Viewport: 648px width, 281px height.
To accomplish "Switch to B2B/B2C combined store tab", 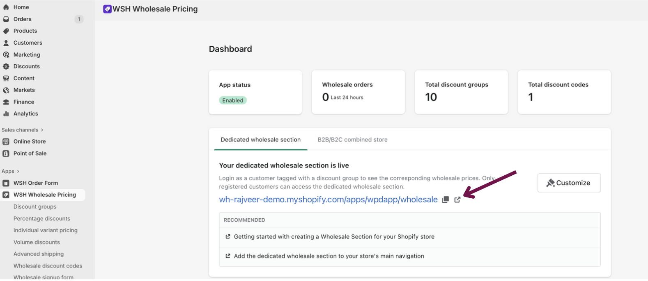I will [x=352, y=140].
